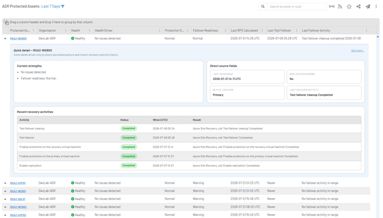Click the When (UTC) header in recovery table
The height and width of the screenshot is (218, 383).
[x=160, y=120]
